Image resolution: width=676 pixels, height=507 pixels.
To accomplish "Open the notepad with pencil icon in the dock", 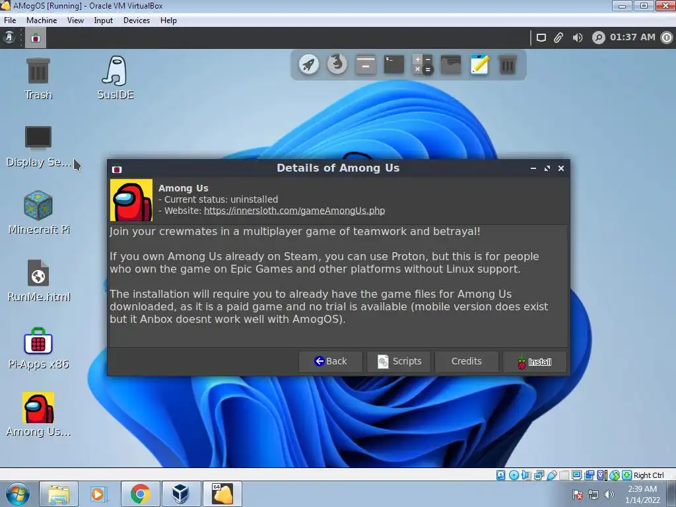I will [x=479, y=65].
